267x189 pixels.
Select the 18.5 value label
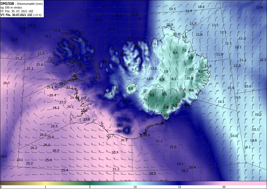(x=97, y=78)
